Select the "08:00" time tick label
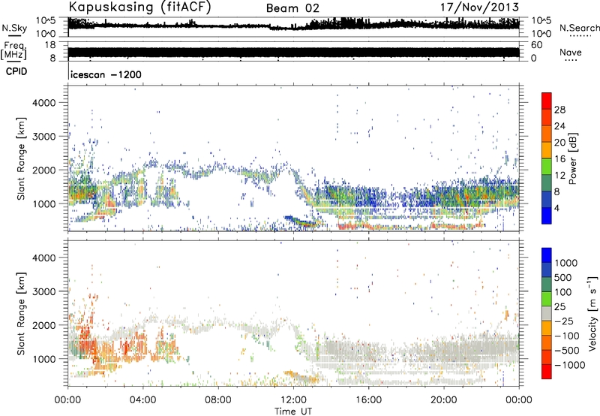 [218, 400]
